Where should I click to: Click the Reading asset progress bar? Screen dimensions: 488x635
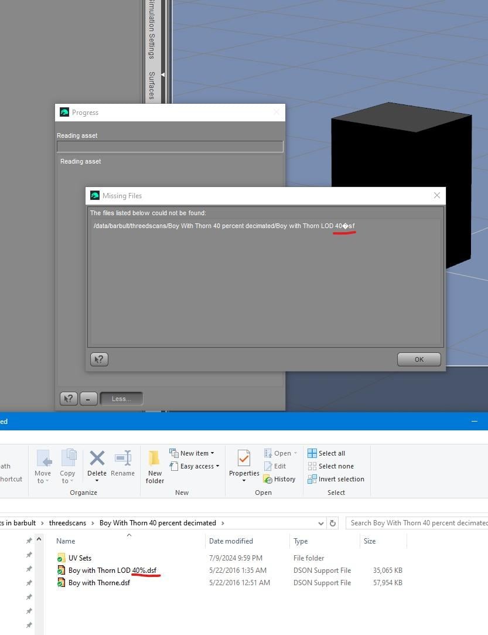tap(170, 147)
